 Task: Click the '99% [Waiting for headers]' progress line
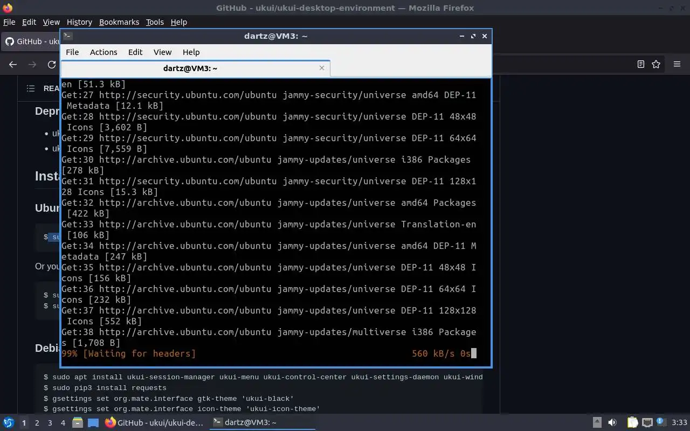[129, 353]
